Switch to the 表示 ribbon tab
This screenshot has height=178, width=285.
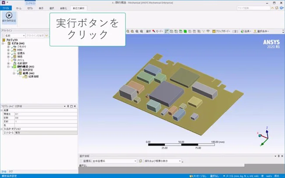(41, 8)
